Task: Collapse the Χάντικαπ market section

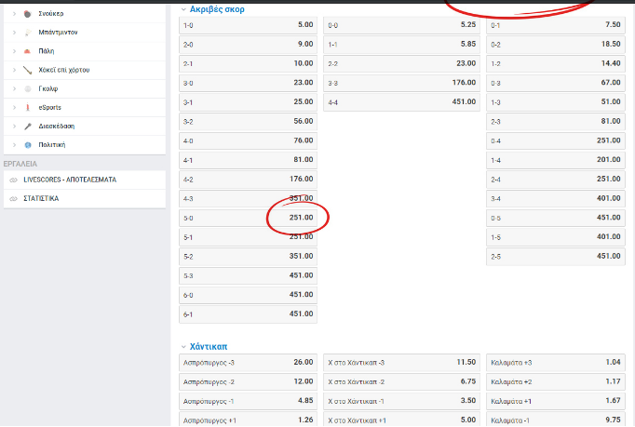Action: 183,347
